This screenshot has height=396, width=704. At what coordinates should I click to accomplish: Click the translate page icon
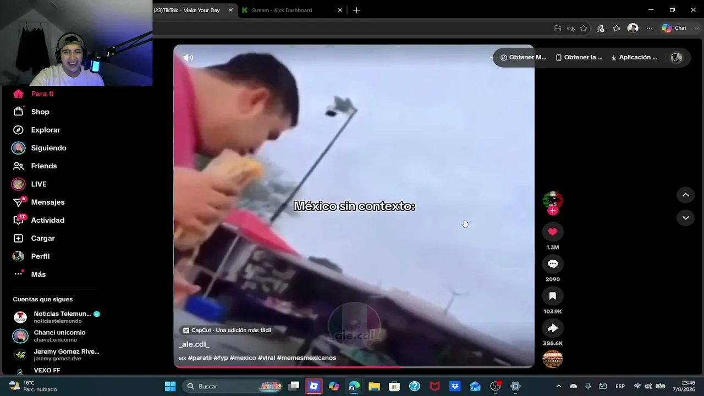click(571, 29)
